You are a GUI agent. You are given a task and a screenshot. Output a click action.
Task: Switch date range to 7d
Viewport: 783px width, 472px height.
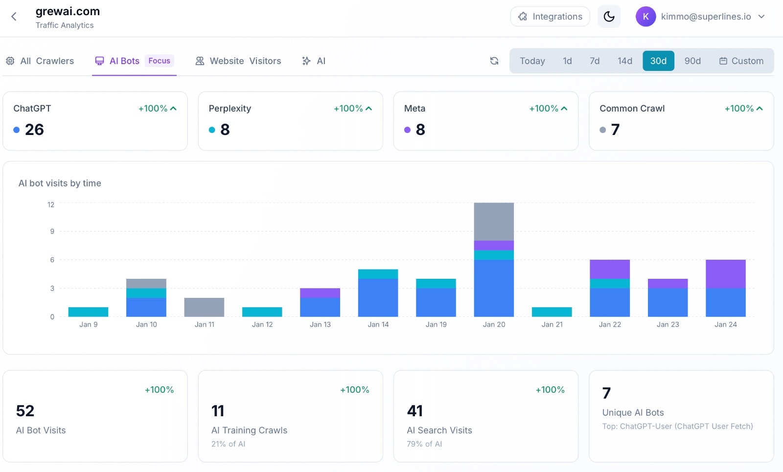pyautogui.click(x=595, y=61)
